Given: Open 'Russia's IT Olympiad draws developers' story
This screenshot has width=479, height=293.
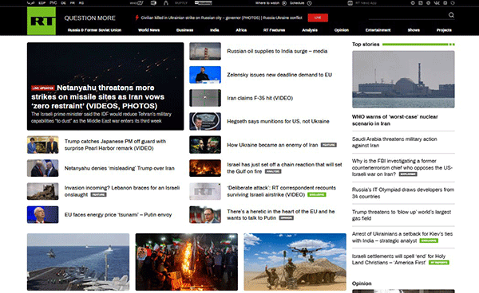Looking at the screenshot, I should [x=403, y=193].
